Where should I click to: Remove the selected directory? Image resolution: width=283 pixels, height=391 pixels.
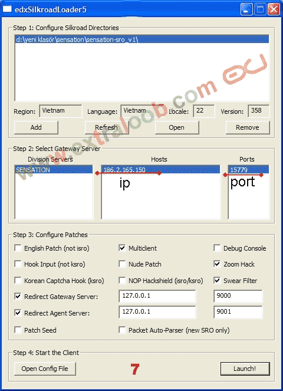coord(248,127)
